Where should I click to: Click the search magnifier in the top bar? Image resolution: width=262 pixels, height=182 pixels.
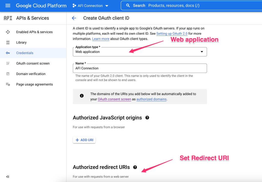coord(128,5)
